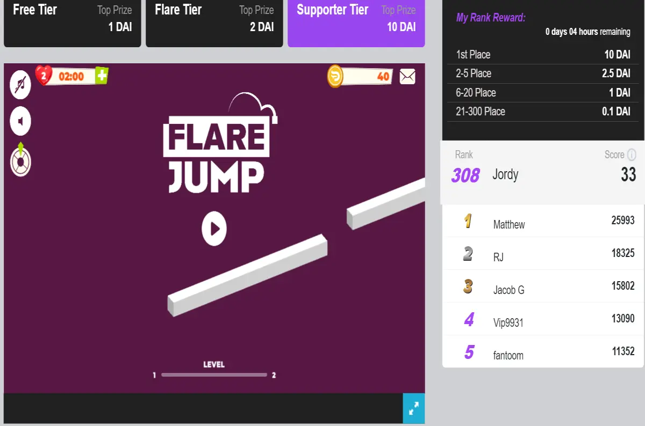This screenshot has height=426, width=645.
Task: Click the top score 25993
Action: (x=623, y=220)
